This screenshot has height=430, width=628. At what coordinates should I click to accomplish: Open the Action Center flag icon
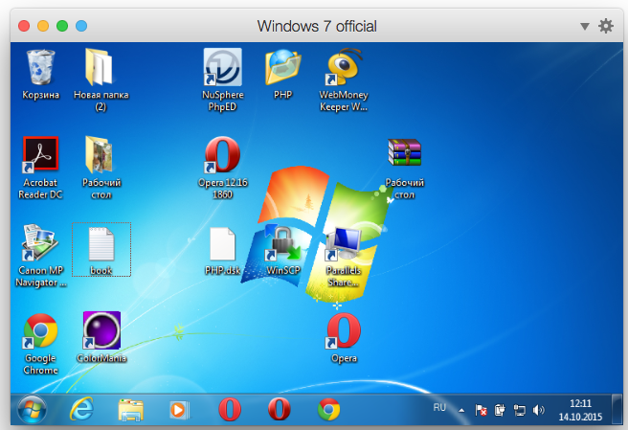coord(481,410)
